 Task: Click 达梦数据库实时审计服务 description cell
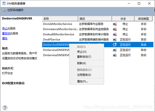94,34
